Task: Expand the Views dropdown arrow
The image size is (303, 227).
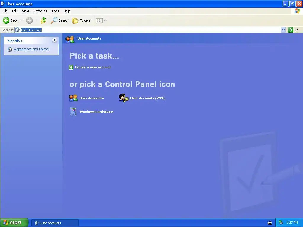Action: coord(105,21)
